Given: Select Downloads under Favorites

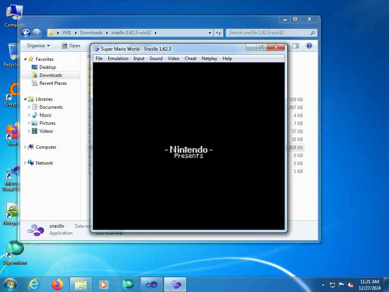Looking at the screenshot, I should 51,75.
